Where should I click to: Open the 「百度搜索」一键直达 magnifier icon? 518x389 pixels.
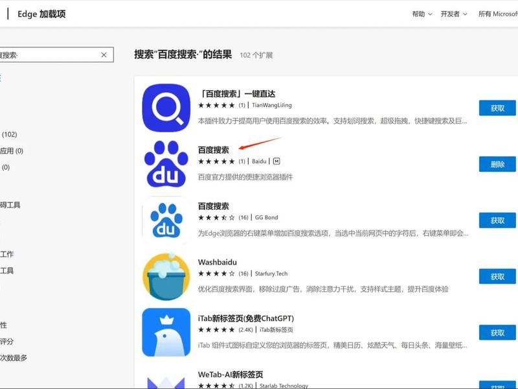coord(166,108)
